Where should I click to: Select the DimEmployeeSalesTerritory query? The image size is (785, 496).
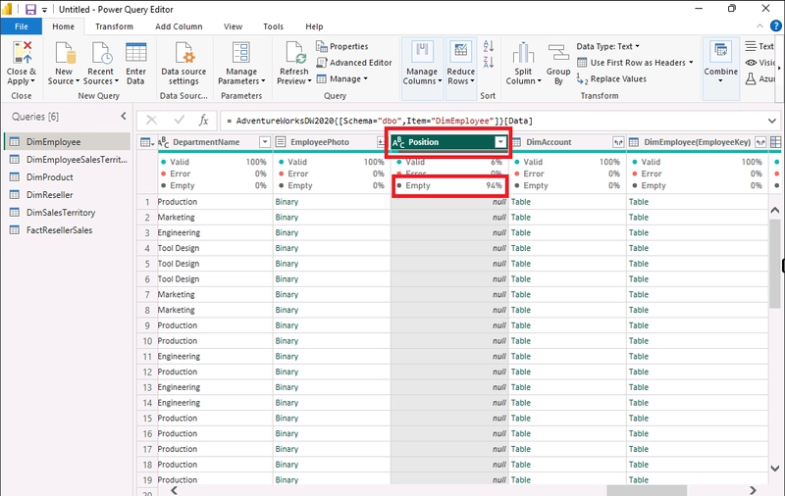(x=67, y=160)
